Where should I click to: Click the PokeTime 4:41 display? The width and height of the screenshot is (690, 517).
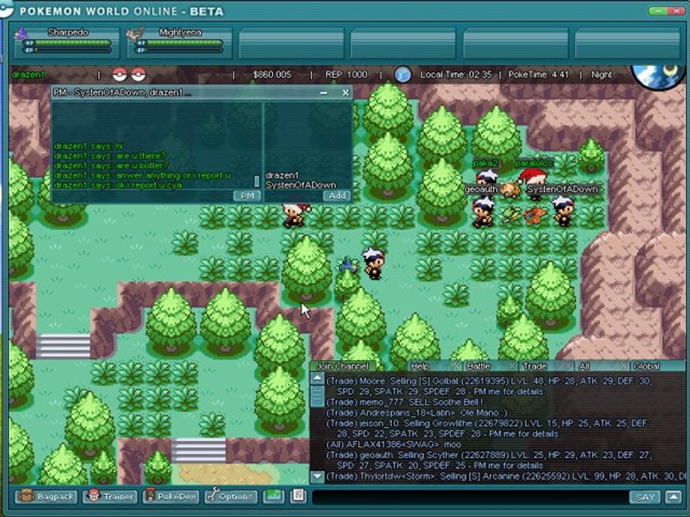(538, 75)
